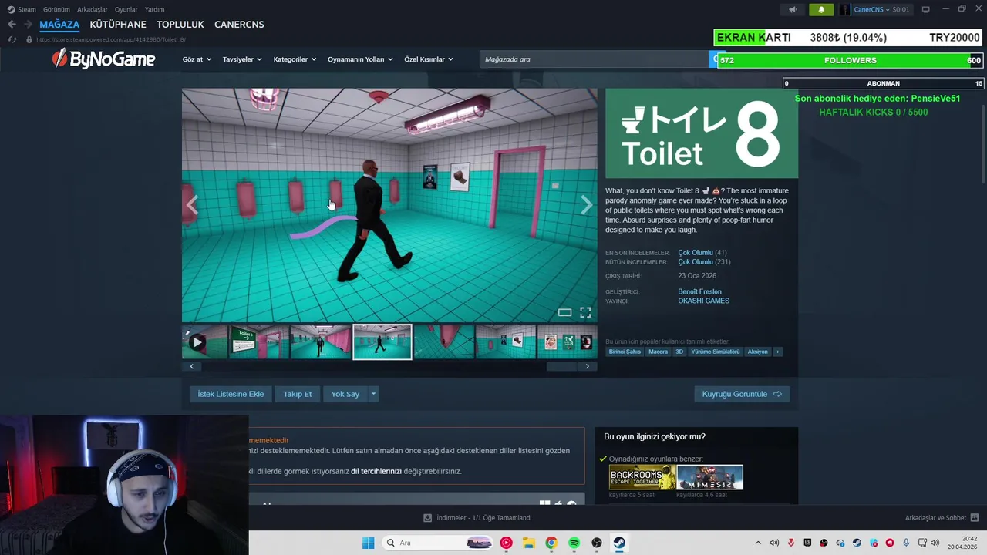The width and height of the screenshot is (987, 555).
Task: Open Görünüm menu
Action: (x=56, y=9)
